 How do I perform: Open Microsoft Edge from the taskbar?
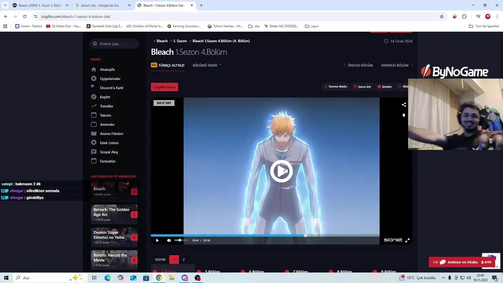click(108, 278)
